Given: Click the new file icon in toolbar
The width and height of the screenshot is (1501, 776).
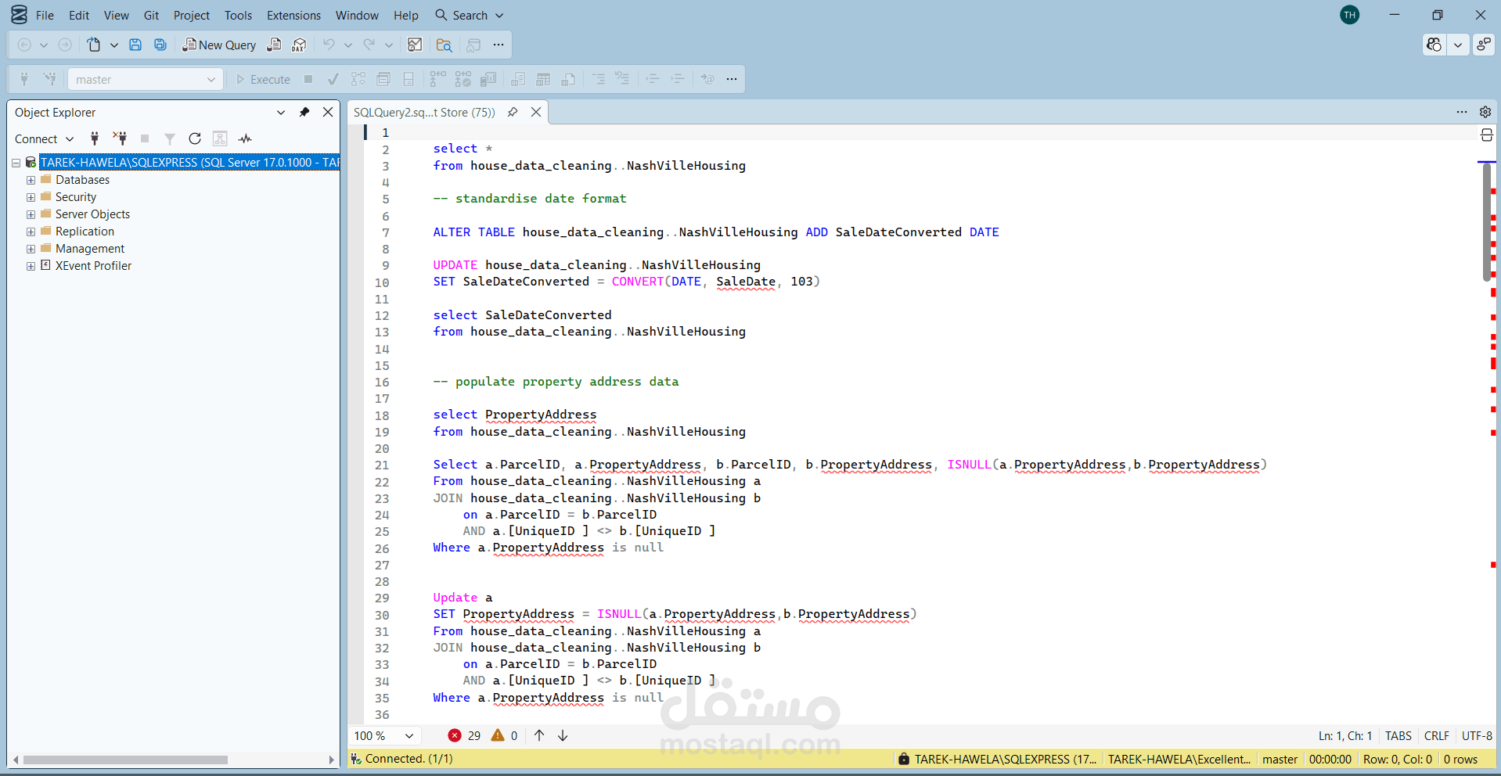Looking at the screenshot, I should (x=94, y=45).
